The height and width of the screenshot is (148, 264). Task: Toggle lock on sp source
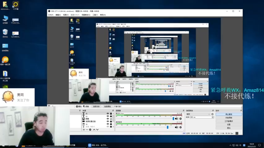(111, 124)
